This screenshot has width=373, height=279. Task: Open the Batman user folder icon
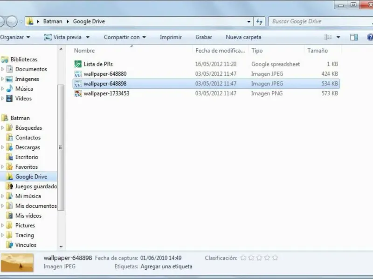pos(5,118)
